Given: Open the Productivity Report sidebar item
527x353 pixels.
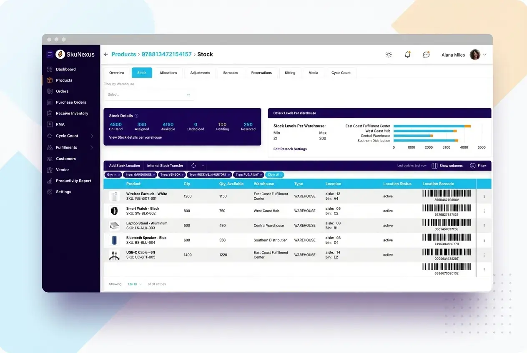Looking at the screenshot, I should tap(74, 181).
